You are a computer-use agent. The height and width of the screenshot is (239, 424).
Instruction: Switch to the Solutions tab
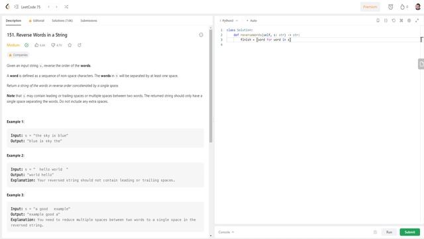tap(62, 21)
